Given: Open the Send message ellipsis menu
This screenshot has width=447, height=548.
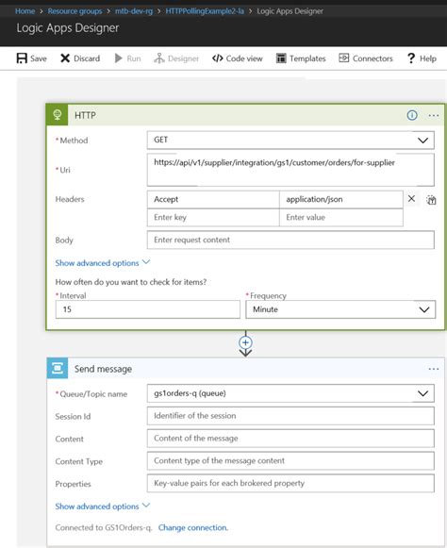Looking at the screenshot, I should (434, 369).
